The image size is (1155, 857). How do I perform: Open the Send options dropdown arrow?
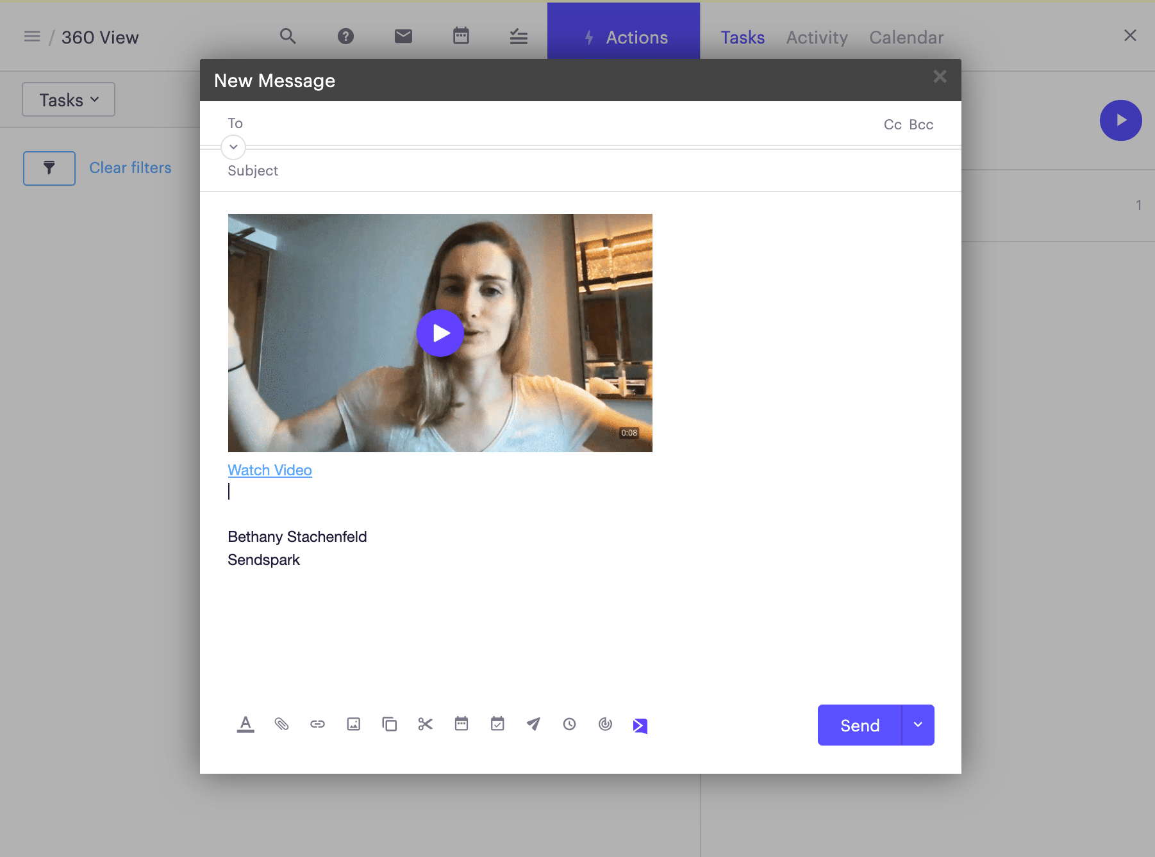coord(918,725)
